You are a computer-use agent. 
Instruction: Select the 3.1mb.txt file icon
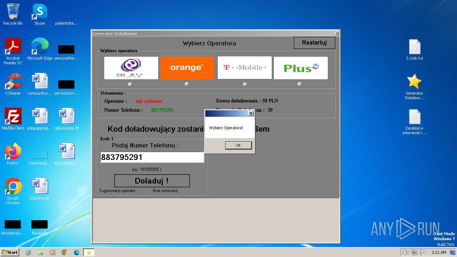click(x=415, y=49)
